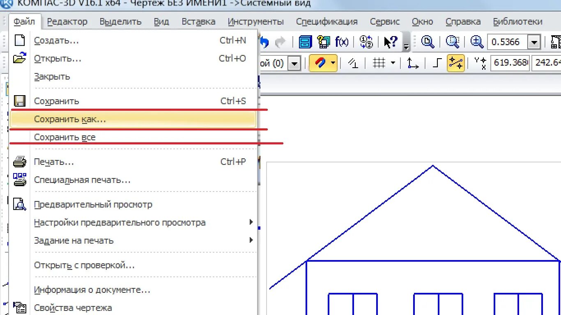Click the printer icon beside Печать

19,162
